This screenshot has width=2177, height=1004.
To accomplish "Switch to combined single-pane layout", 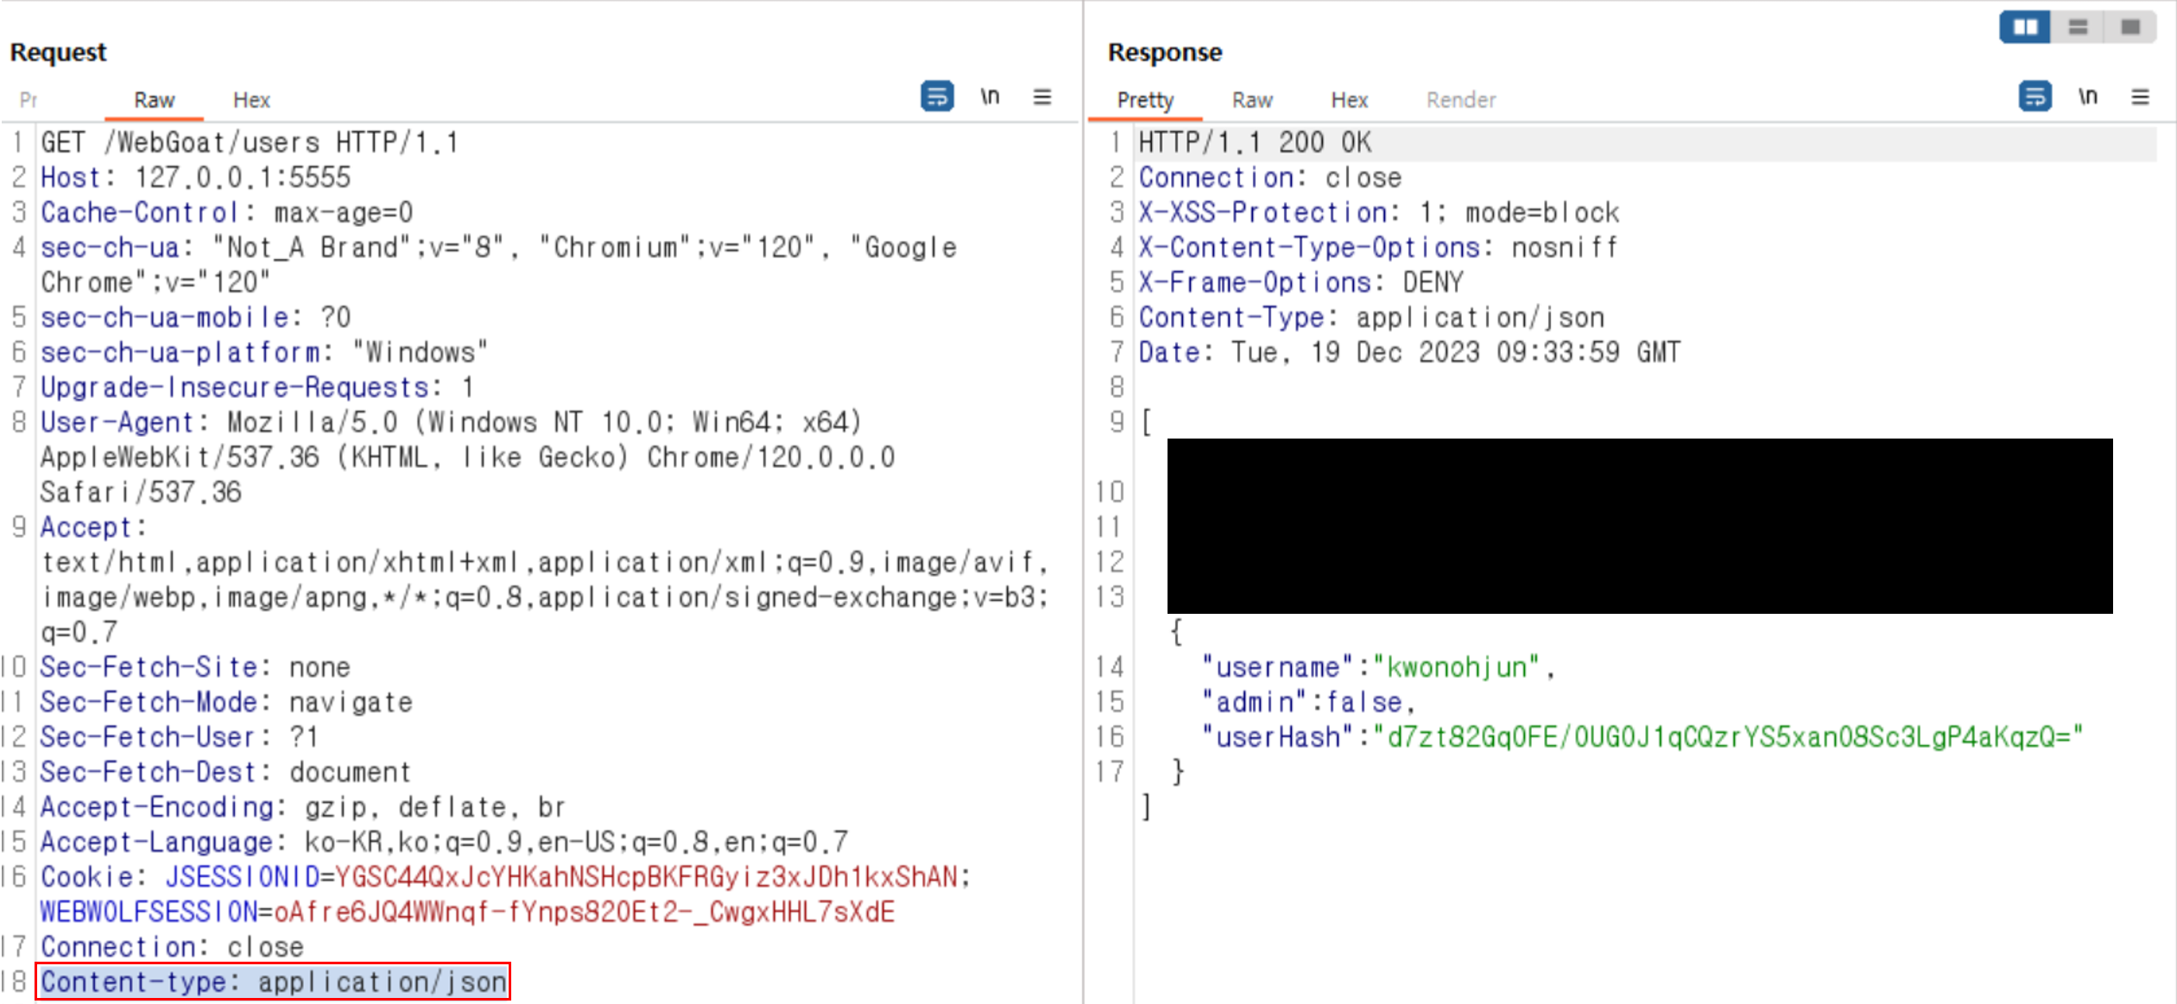I will point(2130,28).
